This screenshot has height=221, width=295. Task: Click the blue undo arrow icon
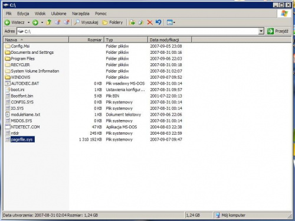point(158,22)
